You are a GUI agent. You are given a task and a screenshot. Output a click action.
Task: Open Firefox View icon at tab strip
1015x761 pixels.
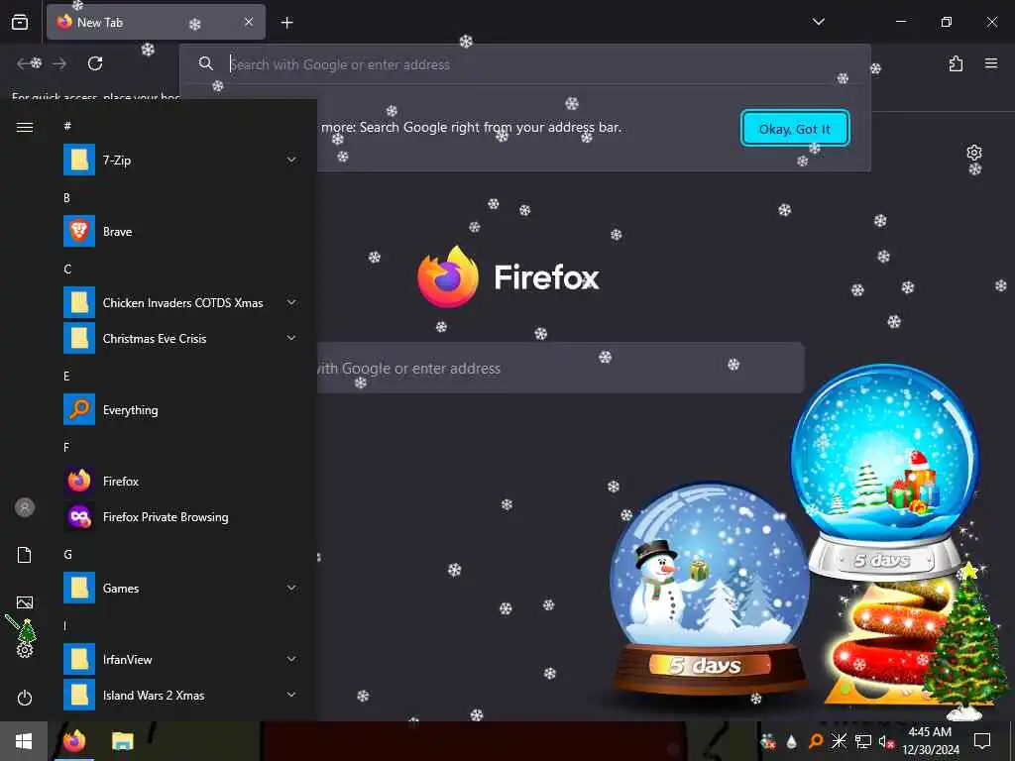pos(20,22)
